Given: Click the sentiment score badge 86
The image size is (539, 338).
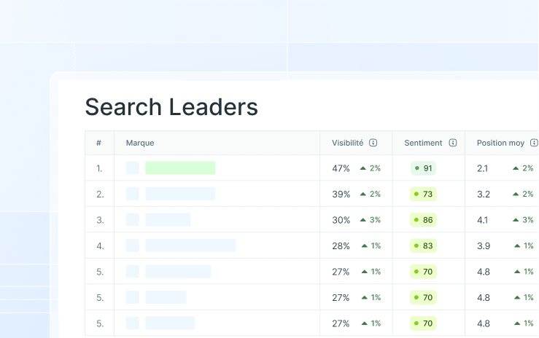Looking at the screenshot, I should pyautogui.click(x=423, y=219).
